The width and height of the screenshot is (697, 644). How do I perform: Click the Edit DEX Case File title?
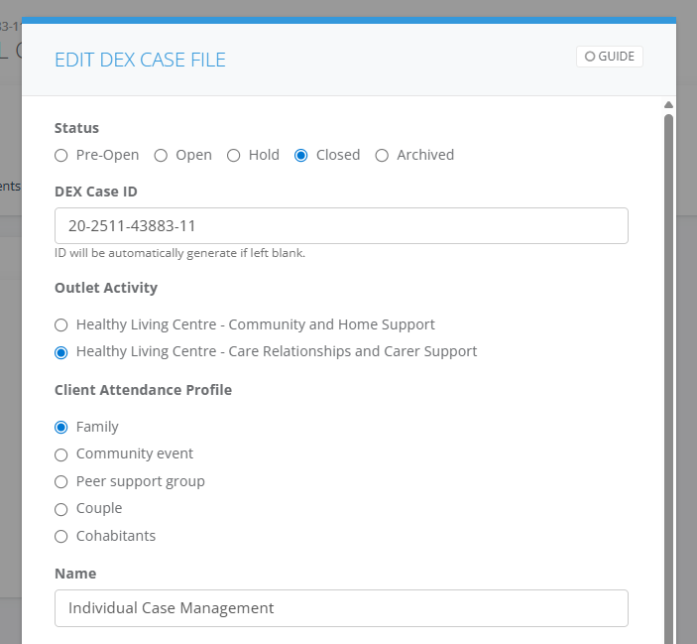click(x=140, y=60)
